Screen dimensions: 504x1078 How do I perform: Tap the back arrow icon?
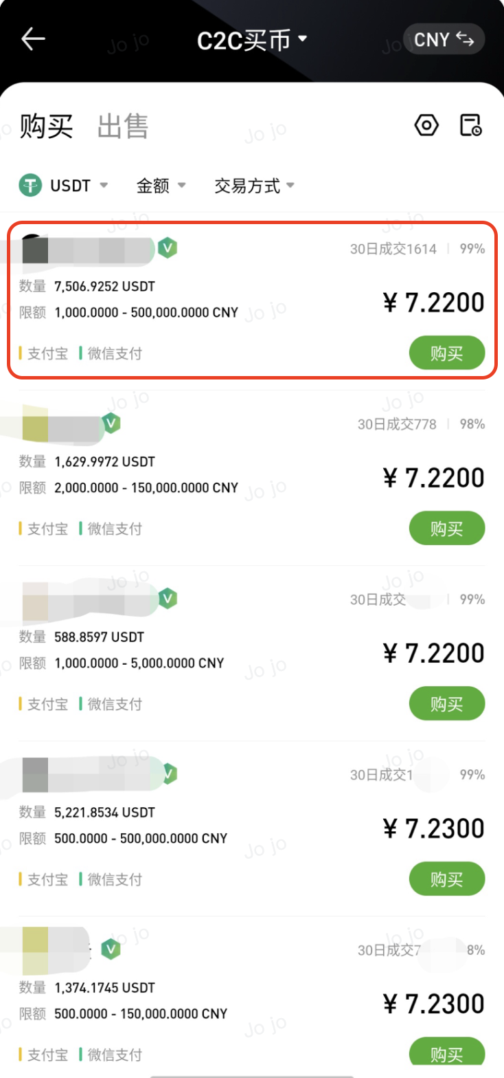coord(33,39)
